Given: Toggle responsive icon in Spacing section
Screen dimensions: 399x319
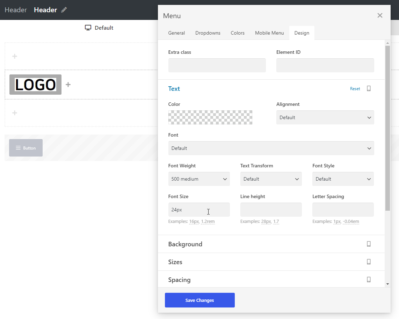Looking at the screenshot, I should 369,280.
